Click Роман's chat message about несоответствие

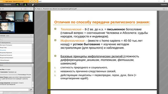pos(15,79)
